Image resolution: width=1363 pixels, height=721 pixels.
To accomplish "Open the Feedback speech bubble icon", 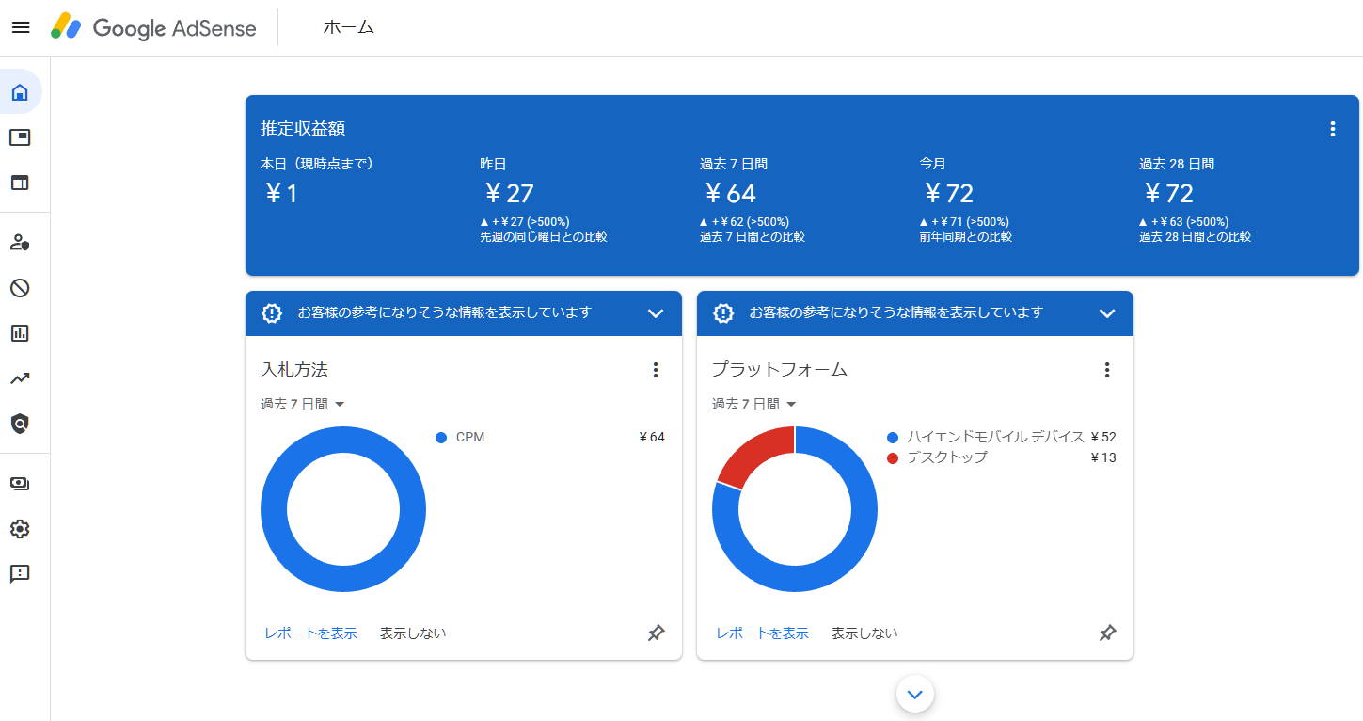I will click(20, 573).
